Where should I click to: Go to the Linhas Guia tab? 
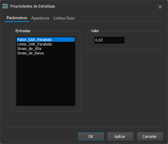(64, 18)
